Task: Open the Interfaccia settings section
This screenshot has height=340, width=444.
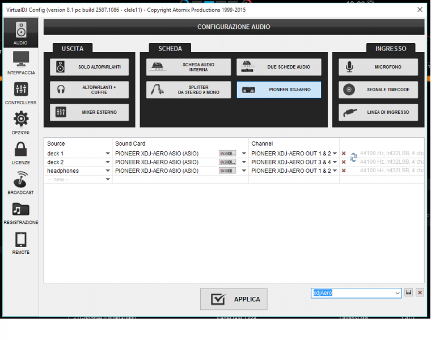Action: click(x=20, y=63)
